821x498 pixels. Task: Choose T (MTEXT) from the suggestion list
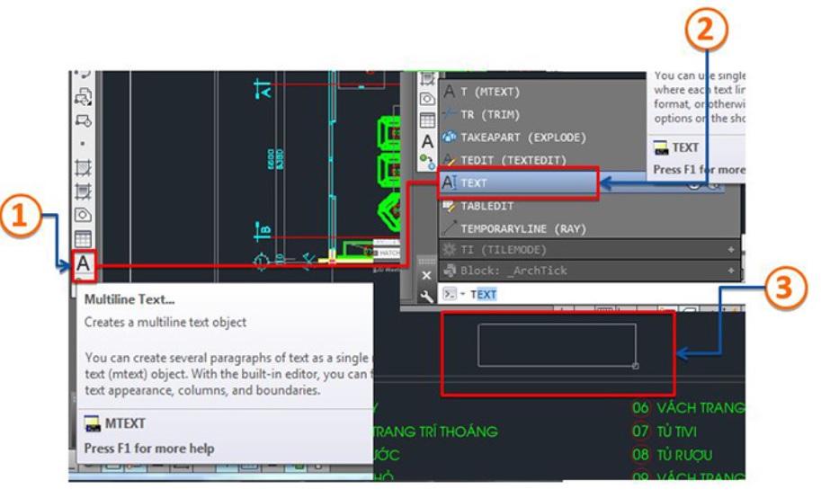click(542, 92)
